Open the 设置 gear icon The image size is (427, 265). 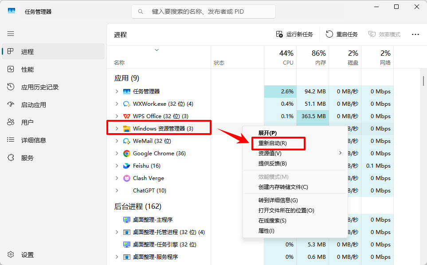click(11, 254)
